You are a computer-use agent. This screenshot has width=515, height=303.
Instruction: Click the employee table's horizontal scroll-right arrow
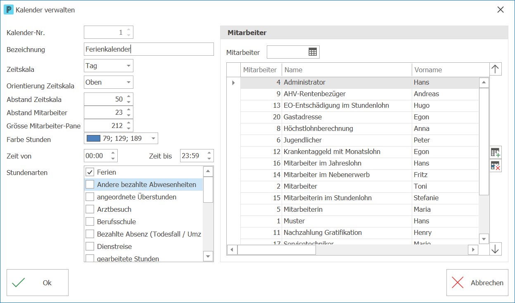[x=473, y=249]
